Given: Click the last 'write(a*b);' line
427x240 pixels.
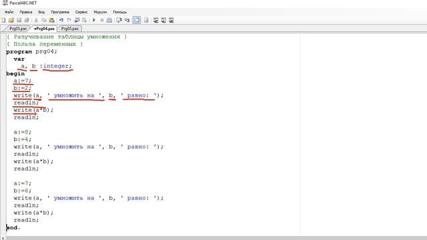Looking at the screenshot, I should [33, 213].
